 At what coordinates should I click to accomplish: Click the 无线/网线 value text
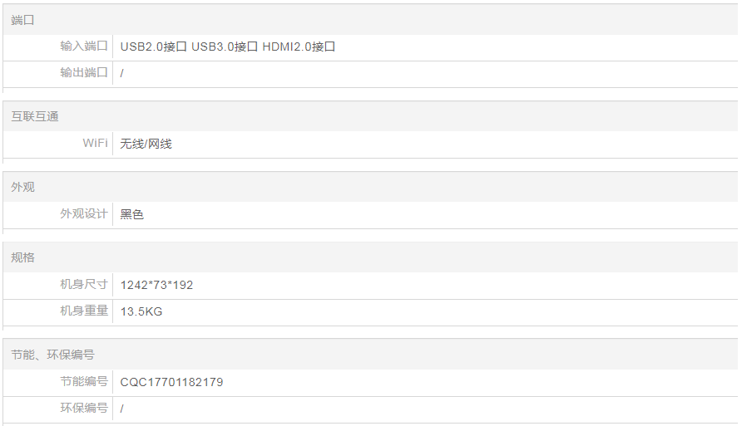[x=146, y=144]
